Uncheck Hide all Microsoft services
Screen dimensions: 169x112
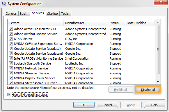coord(9,95)
